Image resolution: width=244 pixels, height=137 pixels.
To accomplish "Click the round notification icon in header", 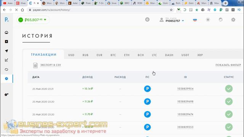I will [x=147, y=19].
